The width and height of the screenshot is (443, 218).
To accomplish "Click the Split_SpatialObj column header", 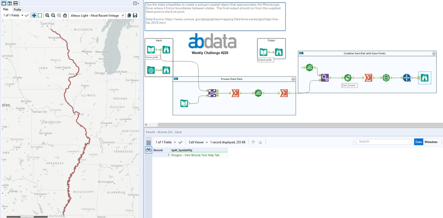I will coord(199,150).
